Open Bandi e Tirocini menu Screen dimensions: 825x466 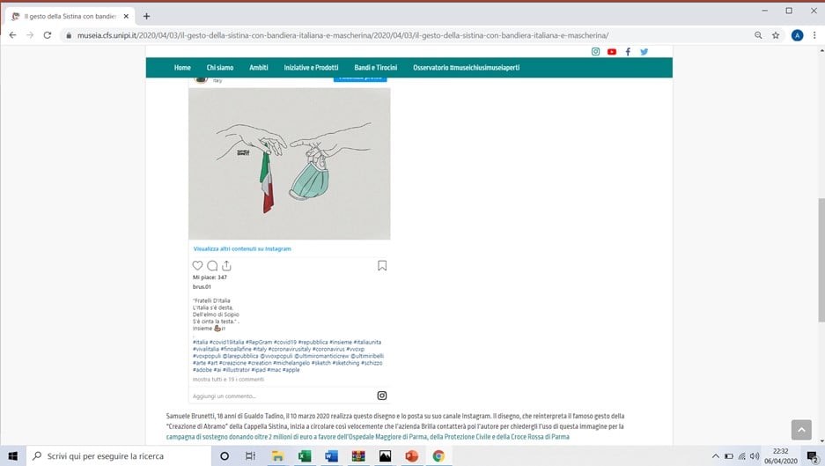tap(376, 68)
